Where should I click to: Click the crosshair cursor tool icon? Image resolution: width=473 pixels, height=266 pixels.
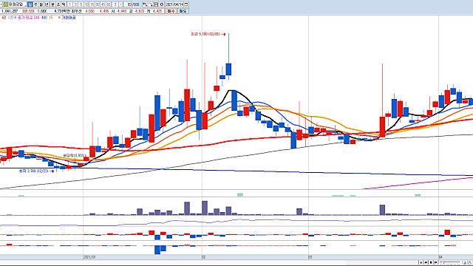(x=151, y=4)
